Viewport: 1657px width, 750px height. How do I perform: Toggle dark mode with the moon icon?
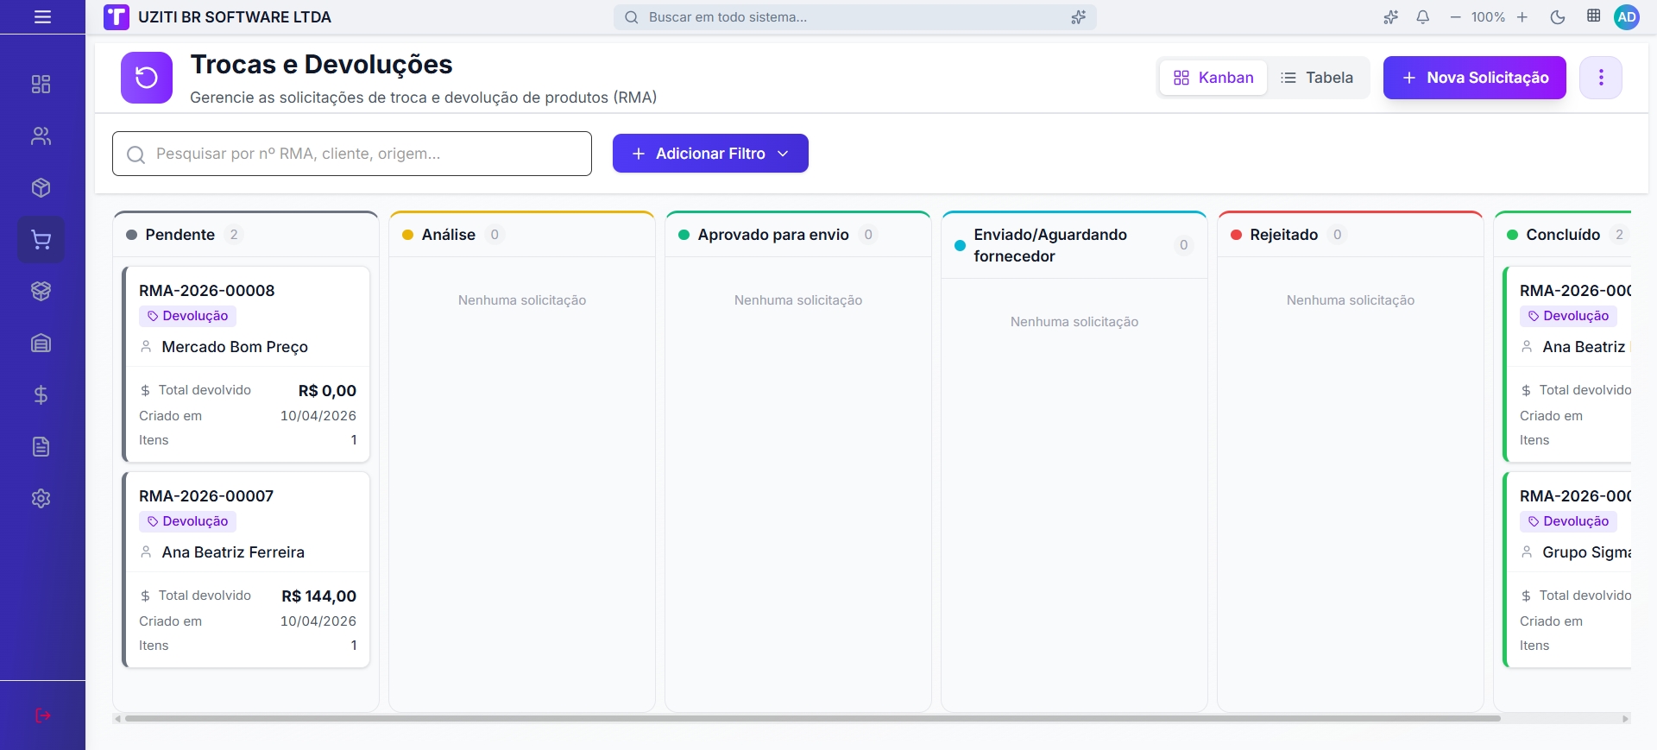[x=1558, y=17]
